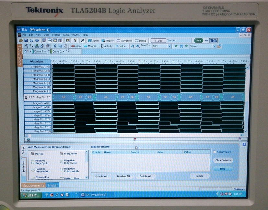Click the Tek logo button

coord(213,41)
